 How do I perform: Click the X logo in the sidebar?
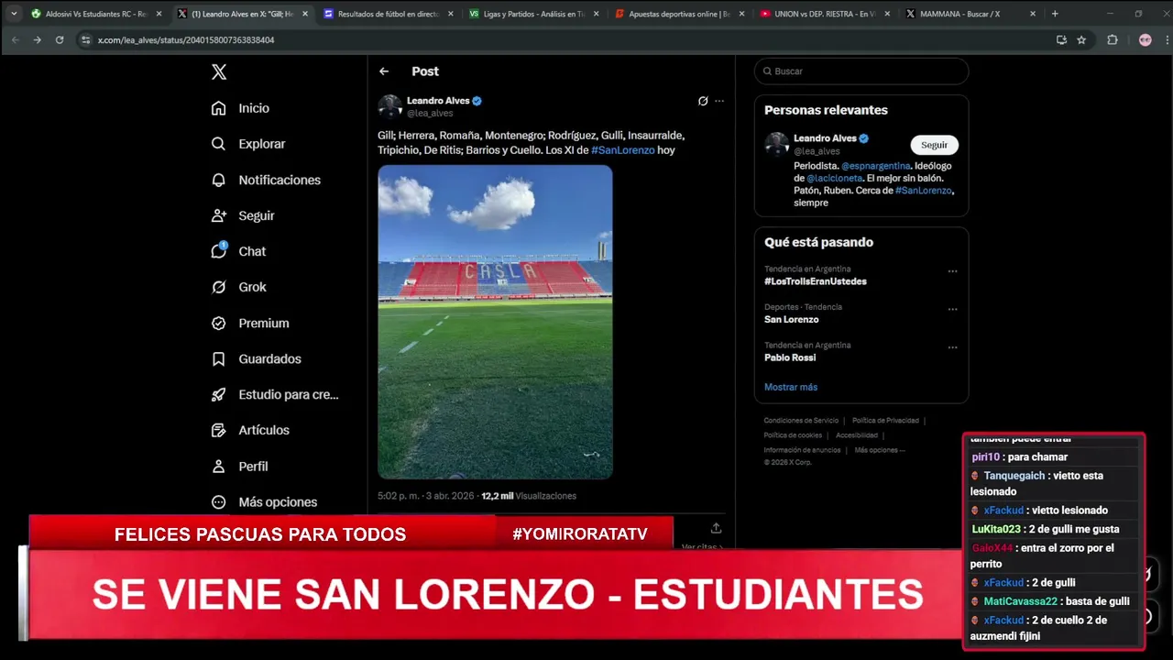click(219, 71)
